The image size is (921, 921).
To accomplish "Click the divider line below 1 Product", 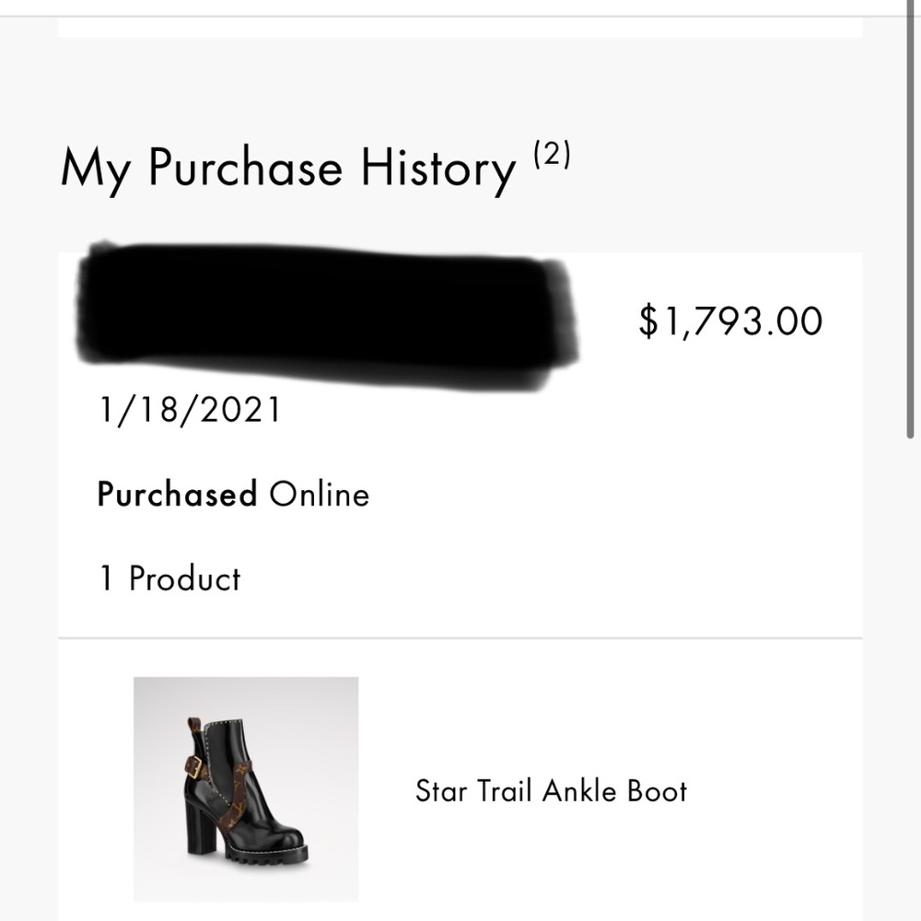I will (x=460, y=637).
